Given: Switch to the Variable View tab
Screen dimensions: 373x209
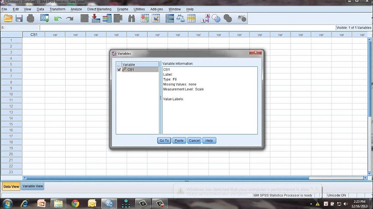Looking at the screenshot, I should click(x=33, y=186).
